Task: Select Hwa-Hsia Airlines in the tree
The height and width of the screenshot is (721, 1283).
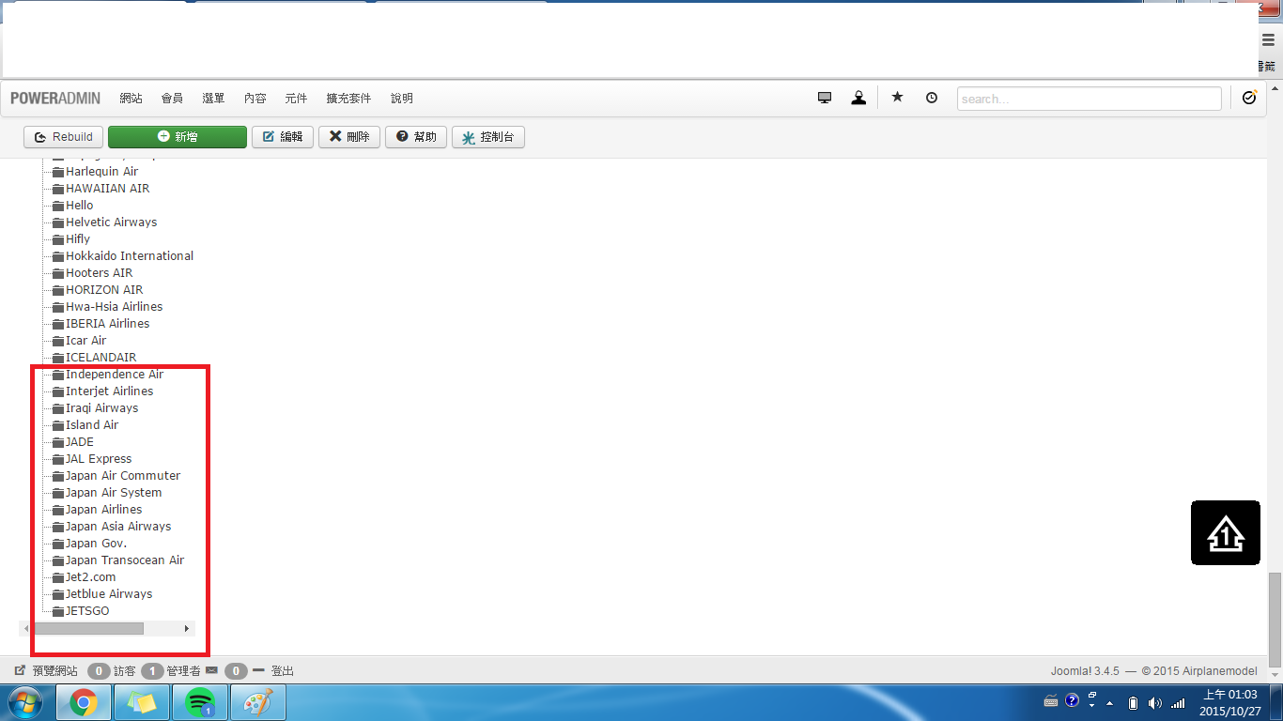Action: (x=115, y=307)
